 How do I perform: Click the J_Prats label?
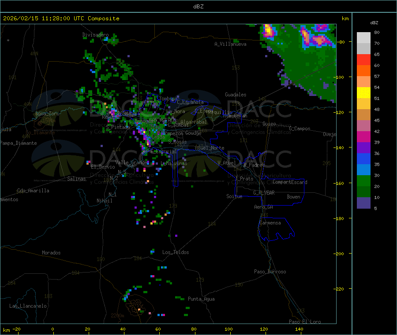click(244, 178)
